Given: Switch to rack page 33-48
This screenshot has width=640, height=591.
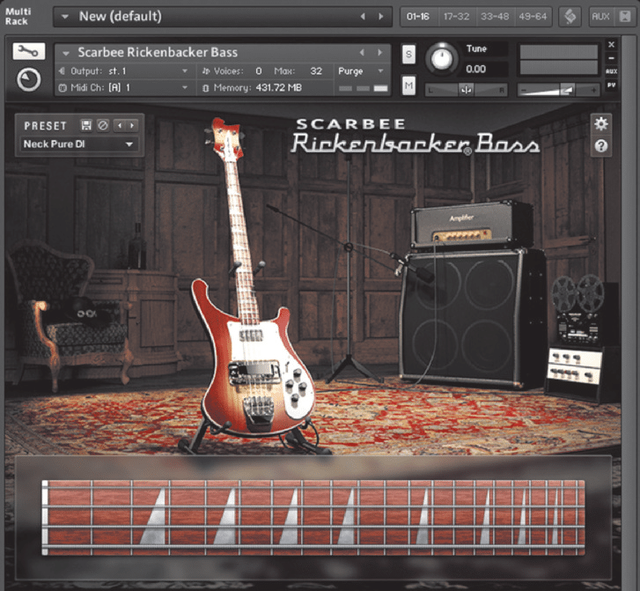Looking at the screenshot, I should tap(495, 17).
